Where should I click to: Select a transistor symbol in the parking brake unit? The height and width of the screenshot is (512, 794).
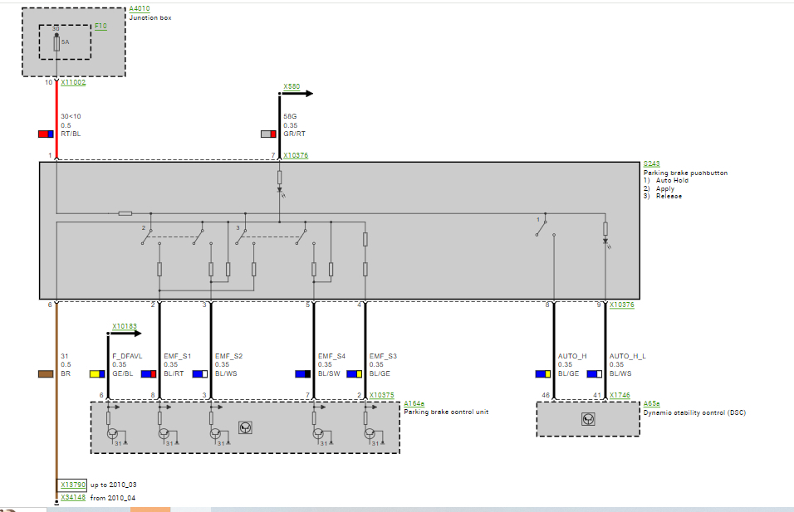(112, 433)
